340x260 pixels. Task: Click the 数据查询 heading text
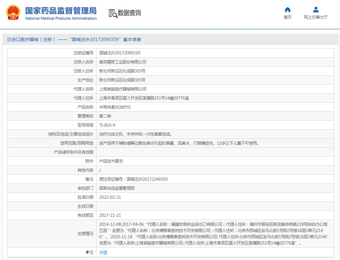(x=130, y=13)
